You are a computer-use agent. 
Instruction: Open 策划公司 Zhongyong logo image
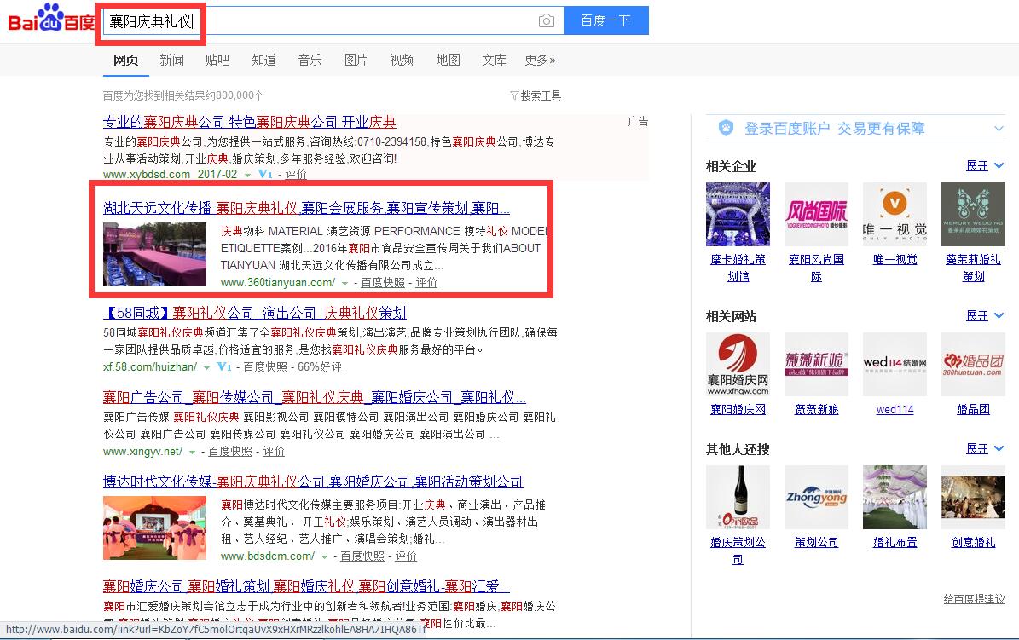click(x=816, y=497)
